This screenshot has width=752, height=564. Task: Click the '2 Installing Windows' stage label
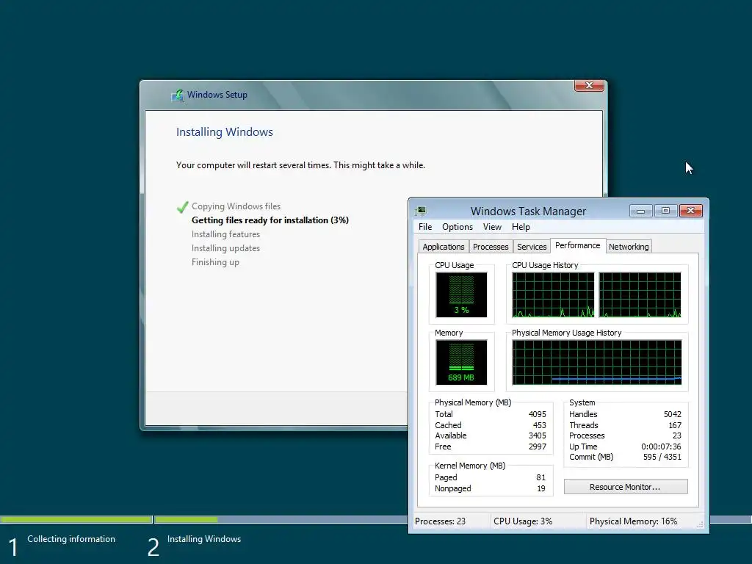pos(194,546)
